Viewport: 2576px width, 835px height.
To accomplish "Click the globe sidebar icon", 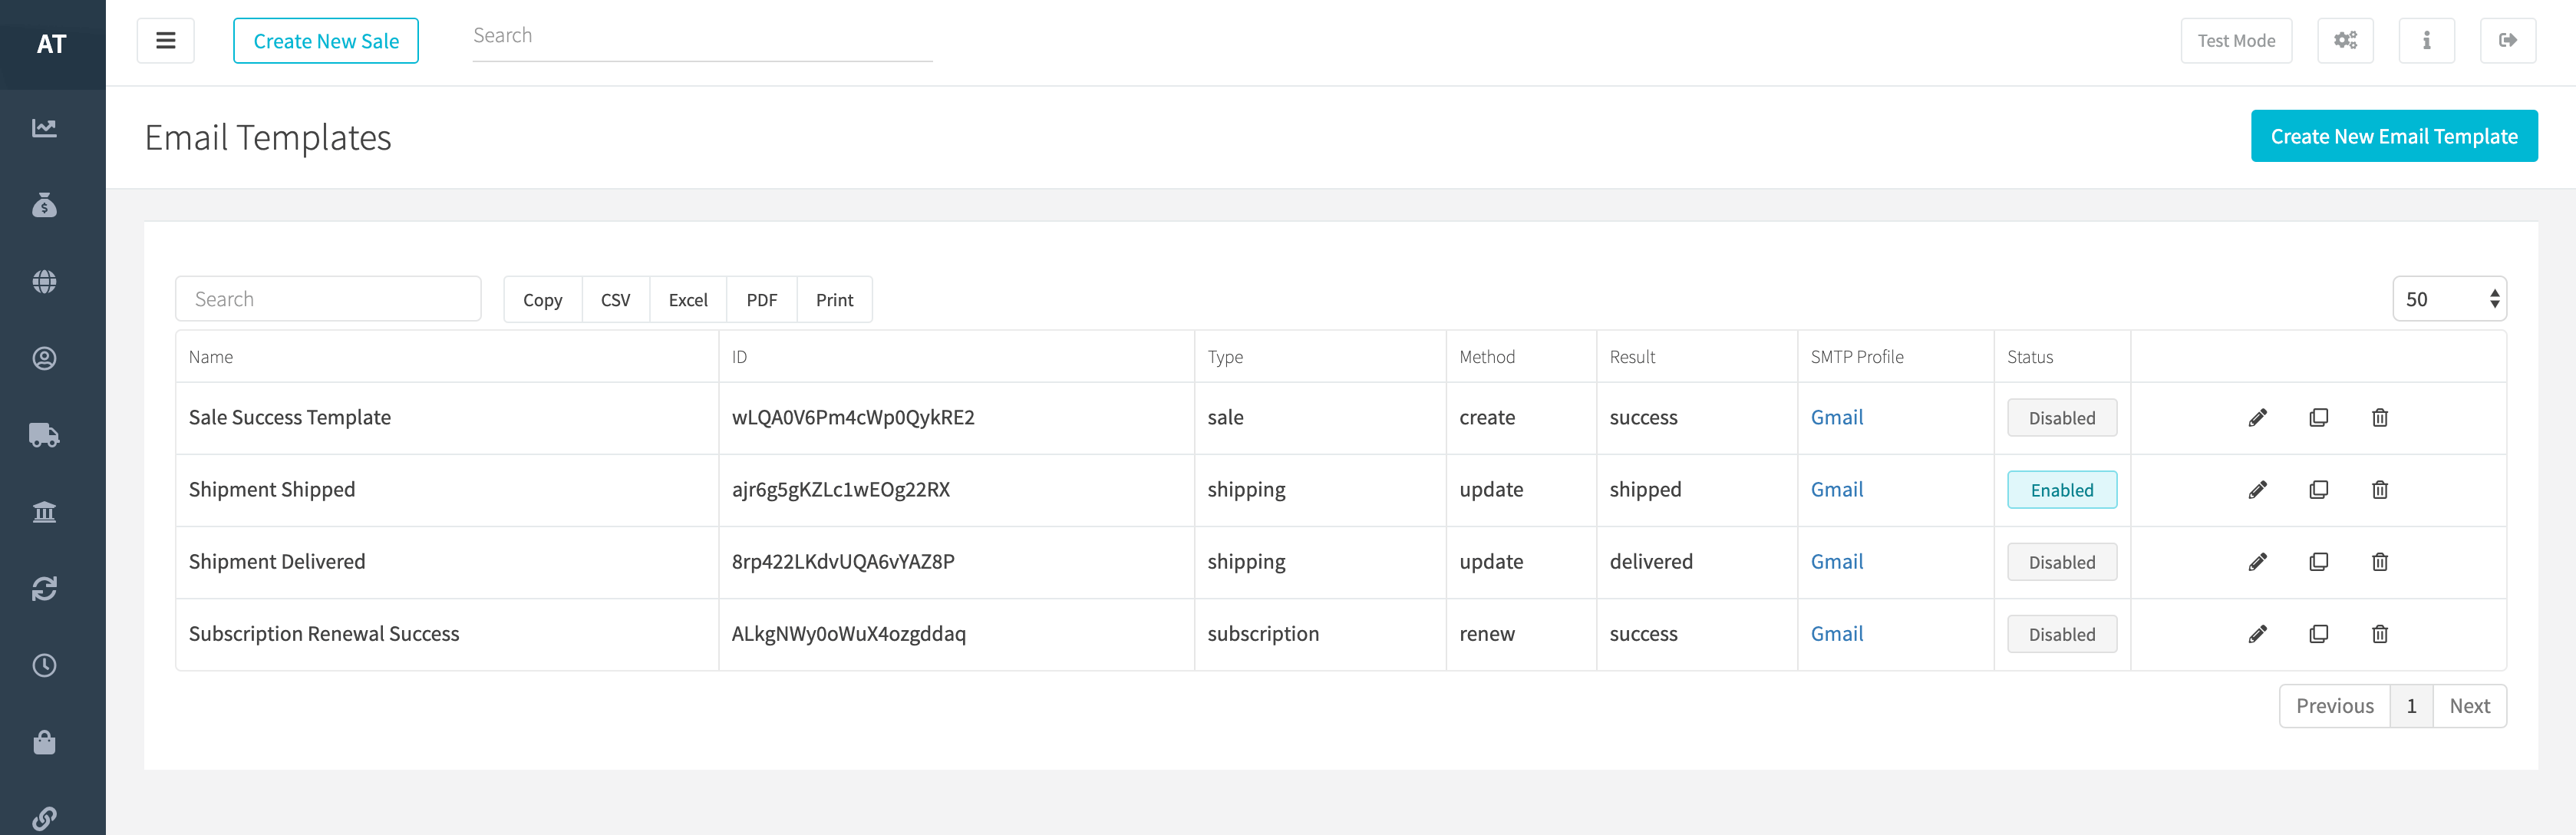I will point(44,282).
